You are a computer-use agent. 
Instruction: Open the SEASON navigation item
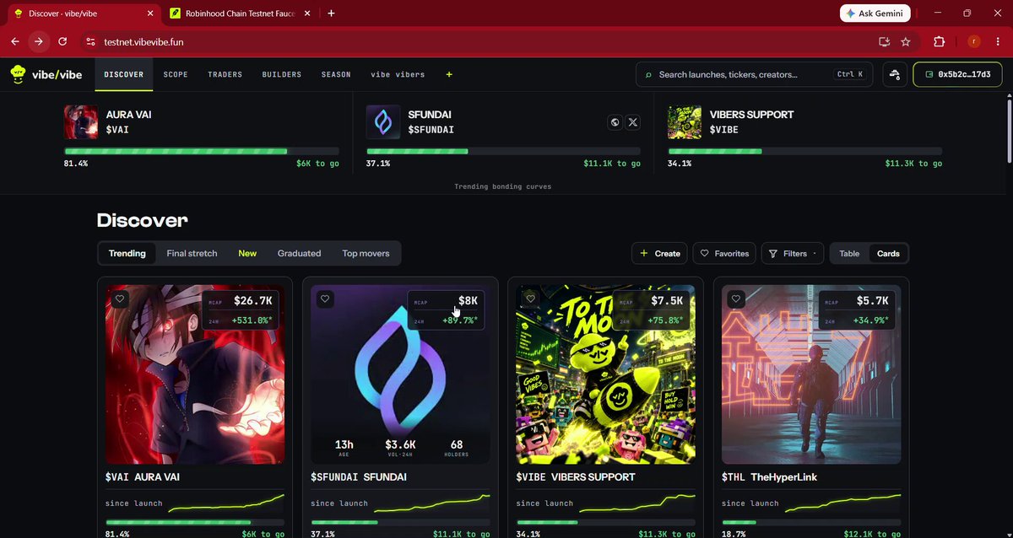click(x=336, y=74)
